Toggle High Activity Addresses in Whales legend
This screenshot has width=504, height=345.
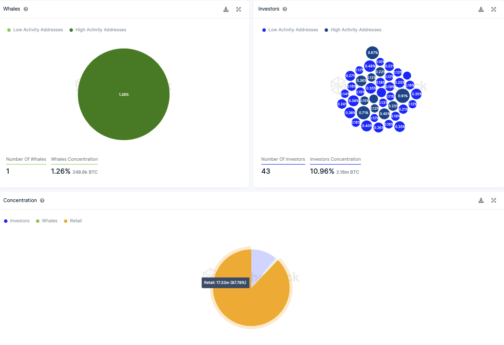point(98,30)
